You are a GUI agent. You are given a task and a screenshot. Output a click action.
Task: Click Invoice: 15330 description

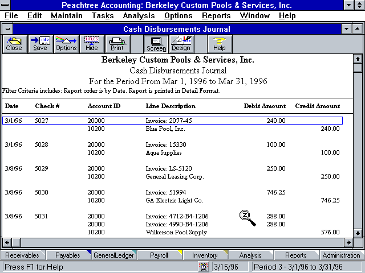pyautogui.click(x=166, y=144)
